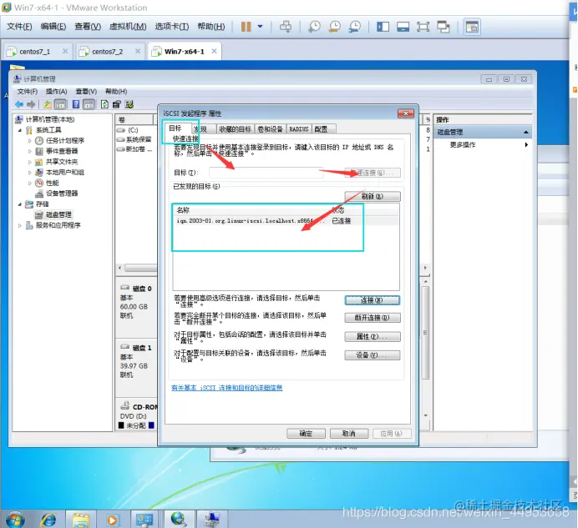Expand the 本地用户和组 tree node
The image size is (578, 528).
click(29, 173)
